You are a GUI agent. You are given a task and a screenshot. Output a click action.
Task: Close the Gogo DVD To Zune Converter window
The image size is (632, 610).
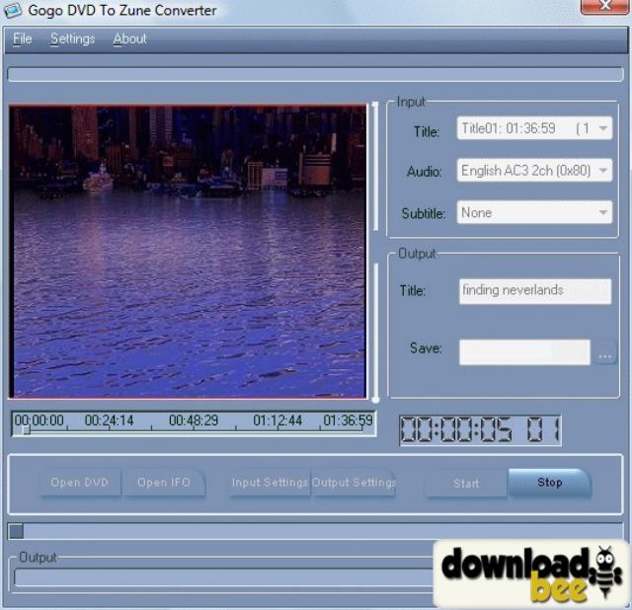(603, 6)
